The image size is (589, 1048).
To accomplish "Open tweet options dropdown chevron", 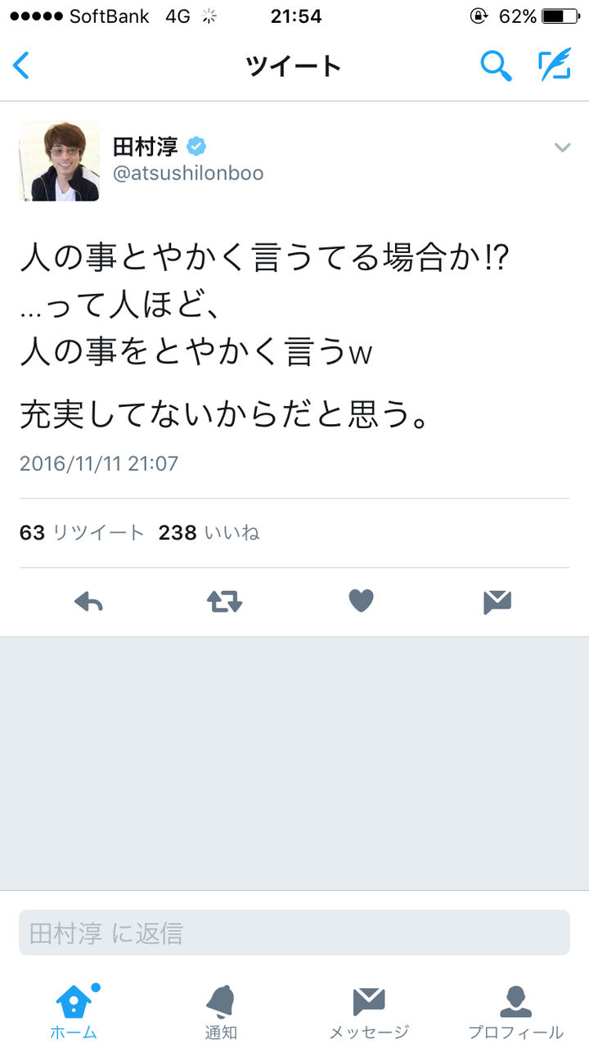I will 562,147.
